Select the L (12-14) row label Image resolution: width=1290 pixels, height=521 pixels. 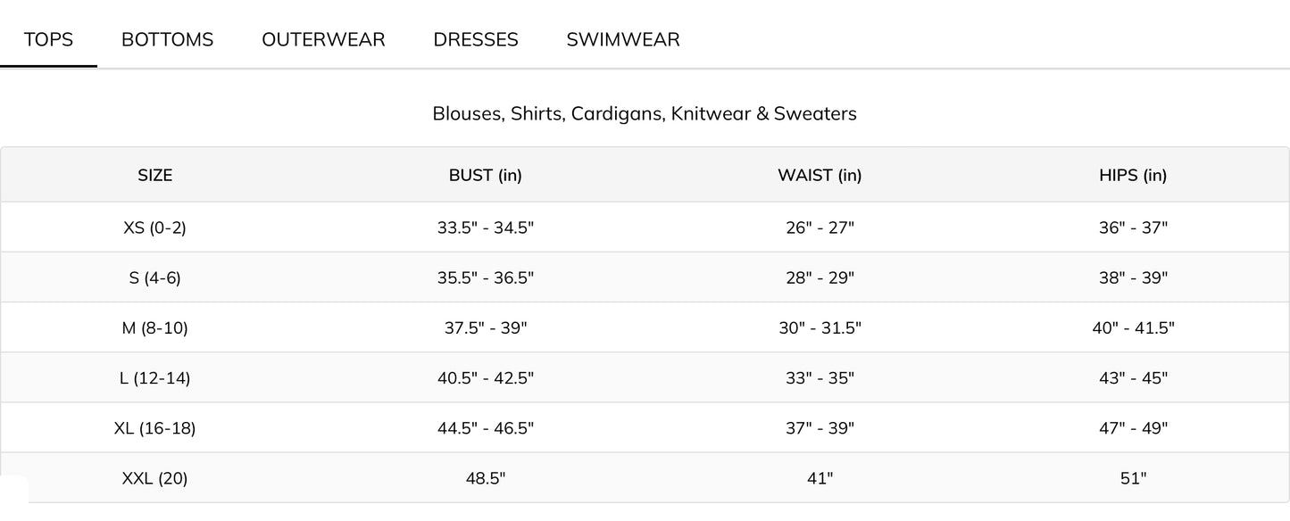click(155, 377)
